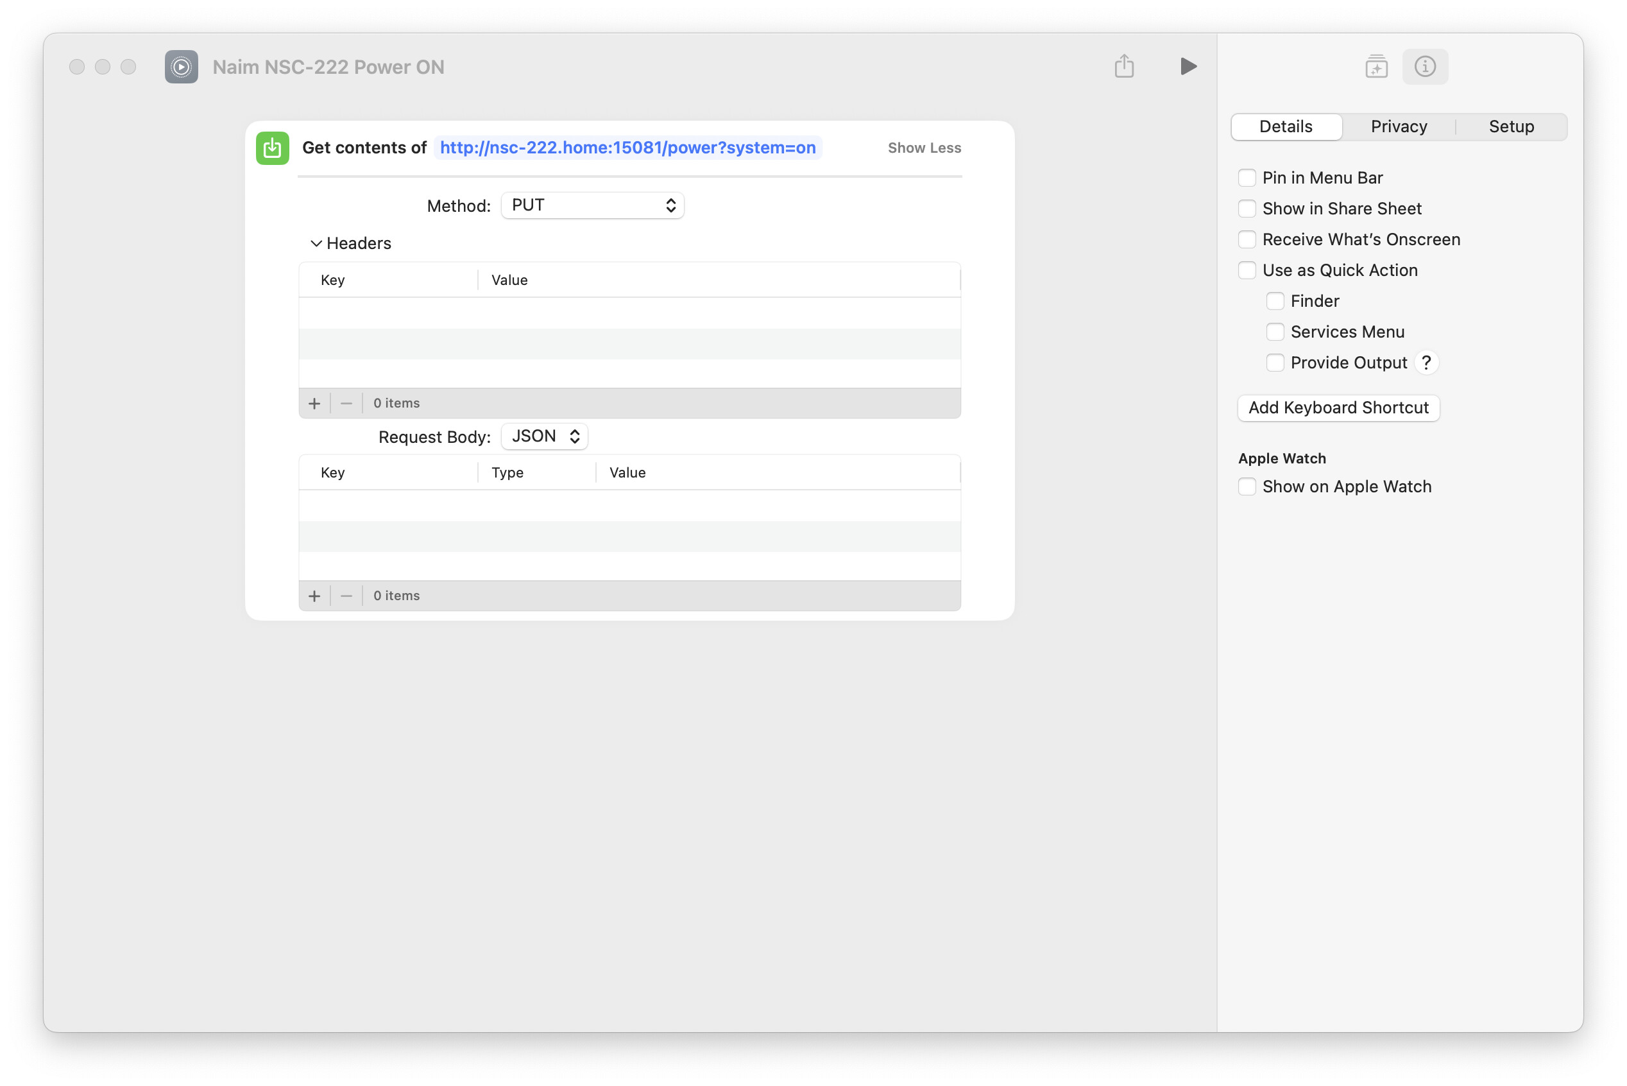Screen dimensions: 1627x1086
Task: Check Show in Share Sheet
Action: 1246,209
